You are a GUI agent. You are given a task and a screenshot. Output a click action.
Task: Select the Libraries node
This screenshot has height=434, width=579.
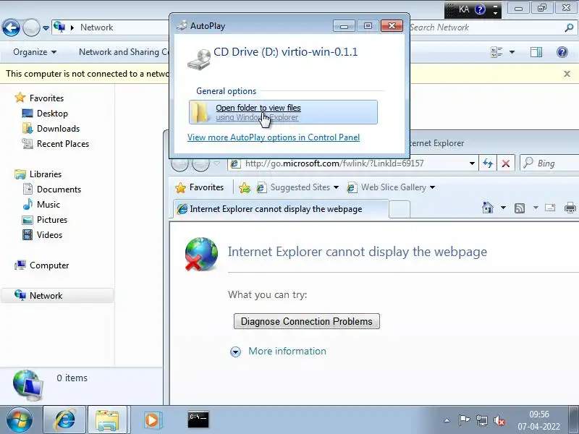[x=38, y=174]
